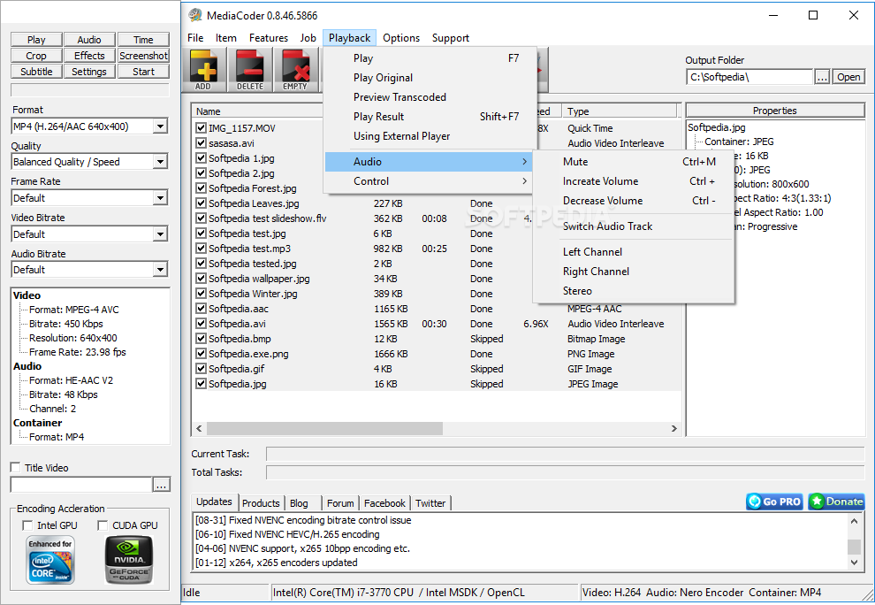The height and width of the screenshot is (605, 875).
Task: Open the File menu
Action: pos(195,38)
